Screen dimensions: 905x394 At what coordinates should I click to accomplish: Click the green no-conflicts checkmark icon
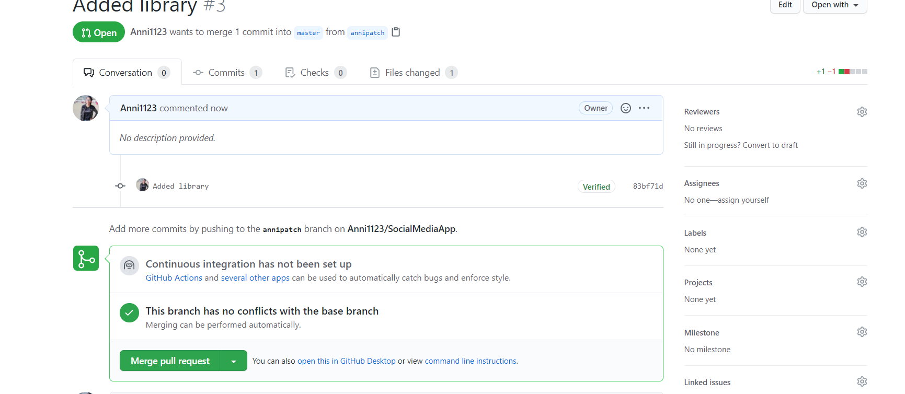coord(129,313)
